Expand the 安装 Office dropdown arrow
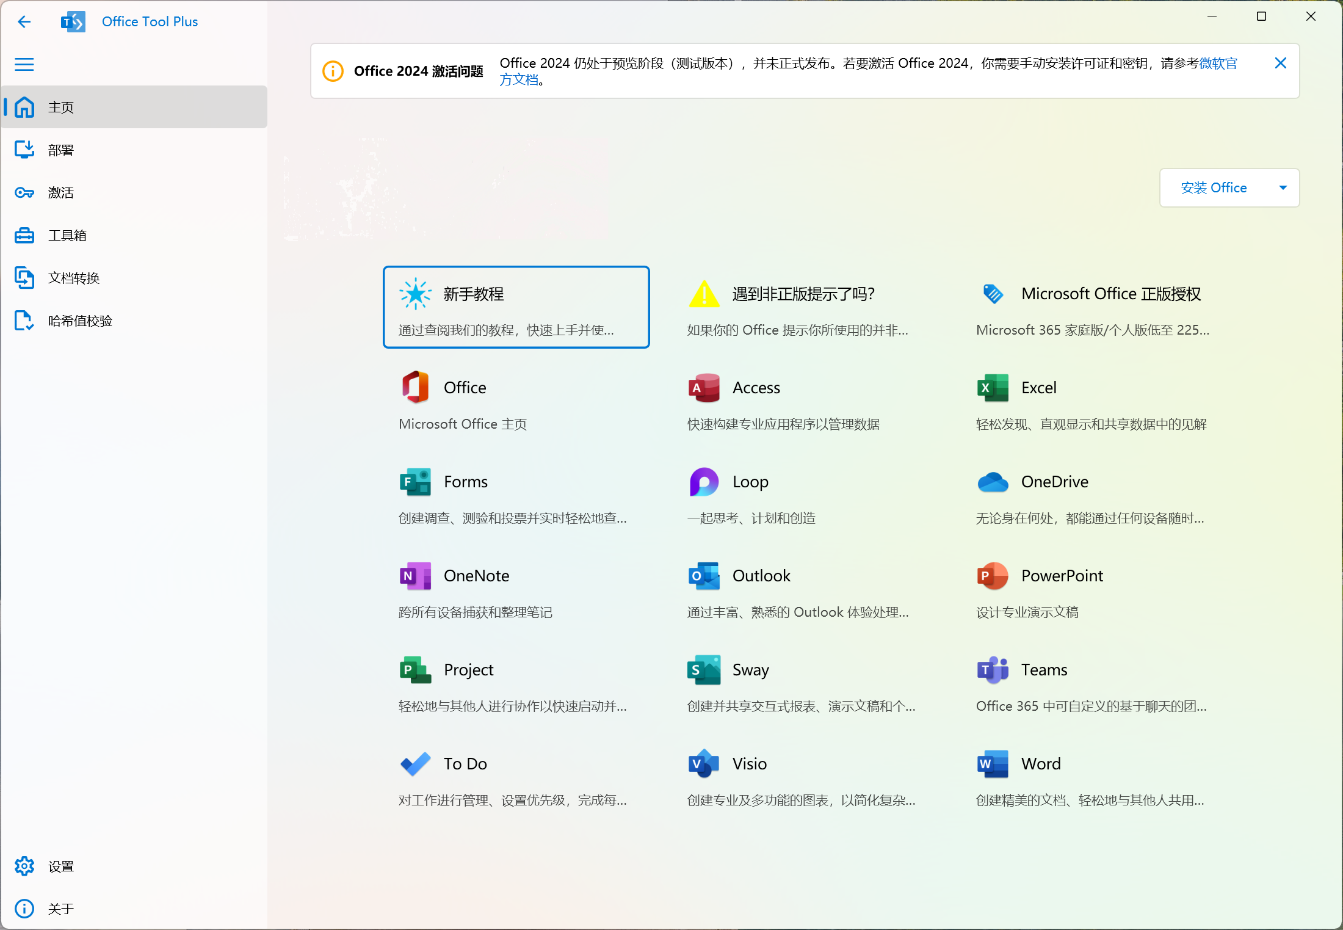This screenshot has width=1343, height=930. [x=1283, y=187]
